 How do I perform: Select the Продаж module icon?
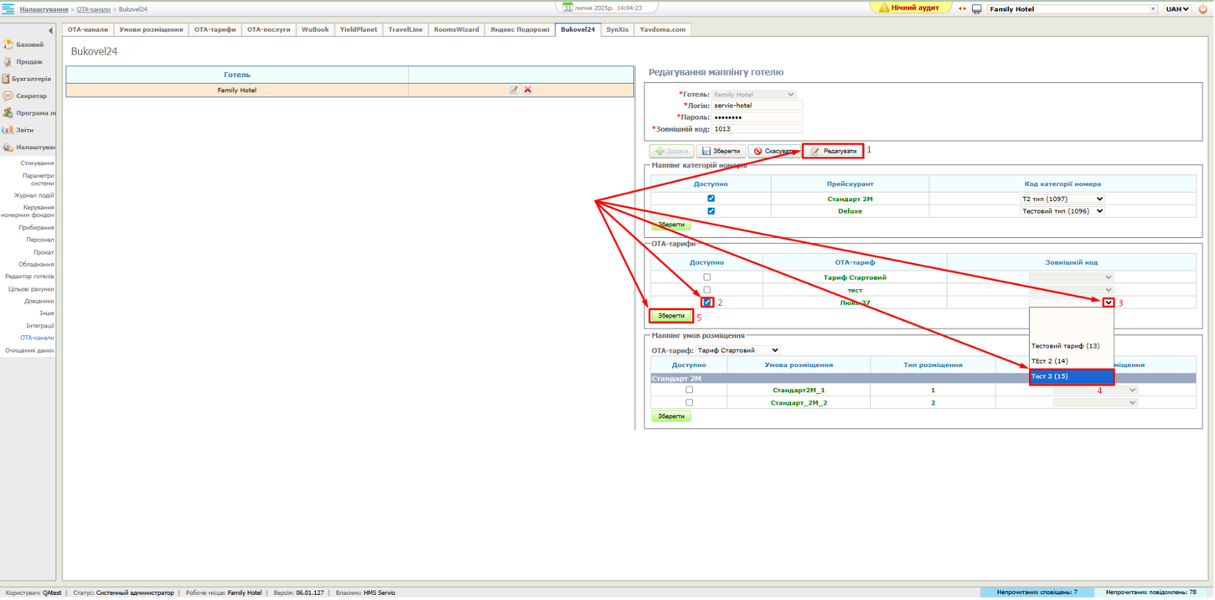click(x=8, y=60)
